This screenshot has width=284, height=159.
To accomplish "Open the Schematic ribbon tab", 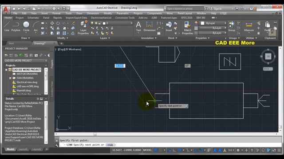I will click(x=33, y=18).
